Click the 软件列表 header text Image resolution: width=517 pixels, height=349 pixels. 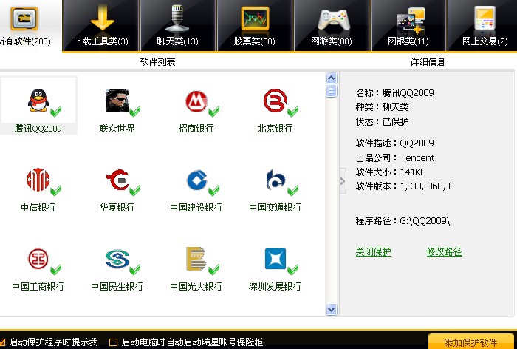pyautogui.click(x=157, y=62)
